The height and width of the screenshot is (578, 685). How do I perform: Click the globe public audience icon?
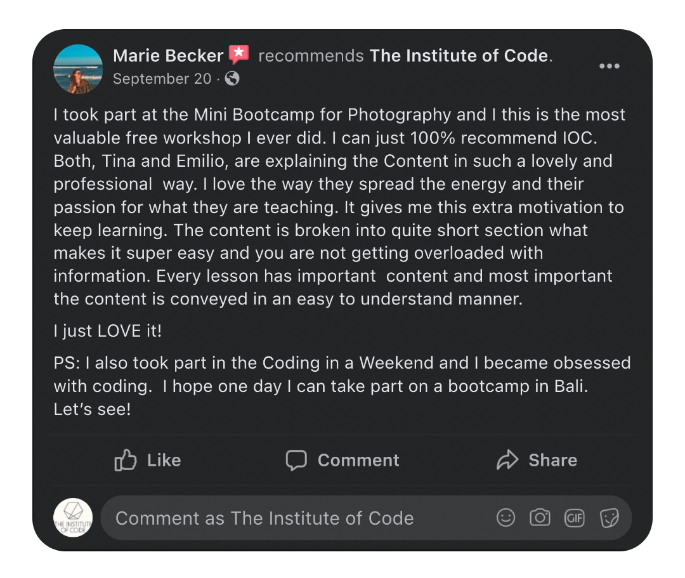click(x=232, y=79)
